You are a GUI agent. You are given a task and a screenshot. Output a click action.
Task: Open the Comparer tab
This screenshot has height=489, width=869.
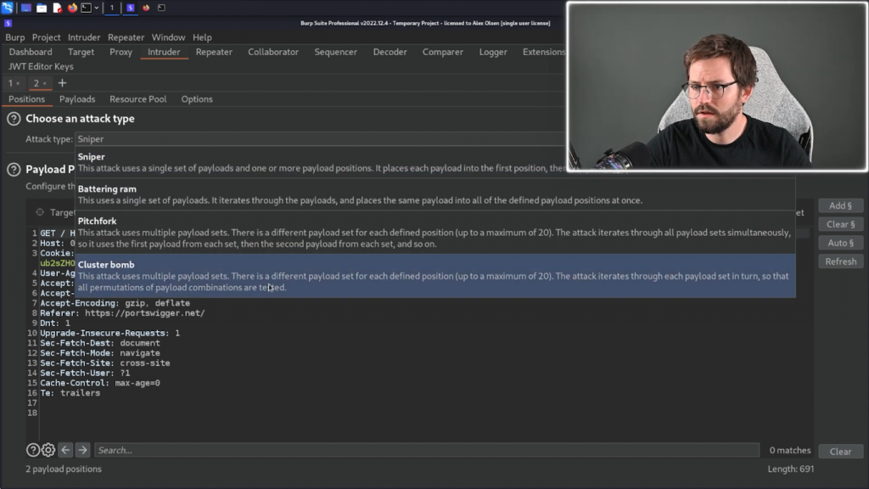click(443, 52)
